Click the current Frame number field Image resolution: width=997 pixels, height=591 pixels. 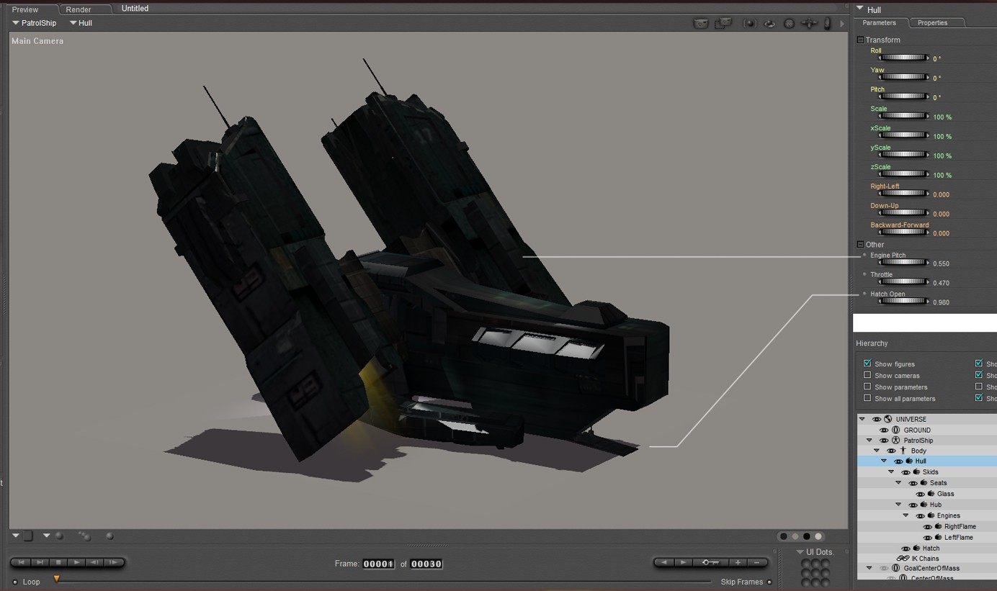[x=378, y=564]
